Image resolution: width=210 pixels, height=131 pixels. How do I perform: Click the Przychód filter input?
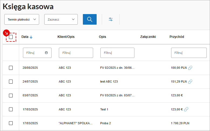click(x=189, y=53)
